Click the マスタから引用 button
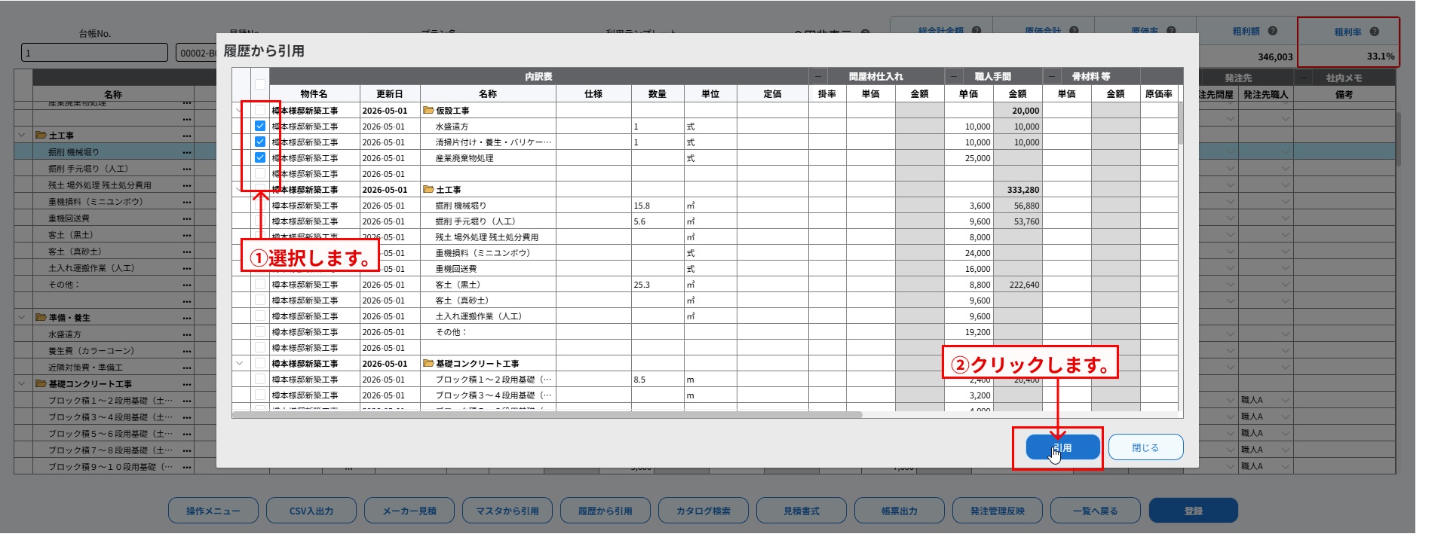Viewport: 1447px width, 543px height. (x=507, y=511)
